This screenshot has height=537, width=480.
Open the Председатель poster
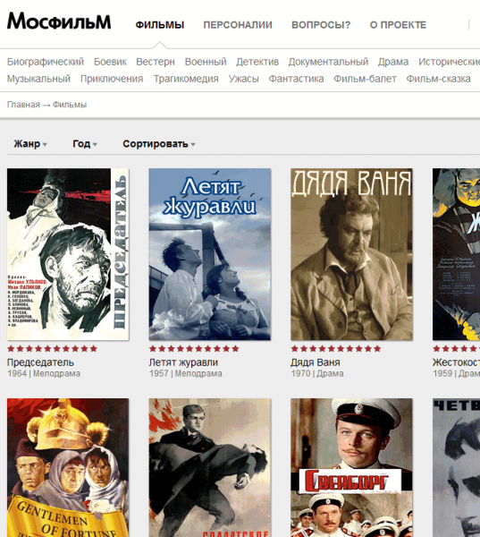68,254
